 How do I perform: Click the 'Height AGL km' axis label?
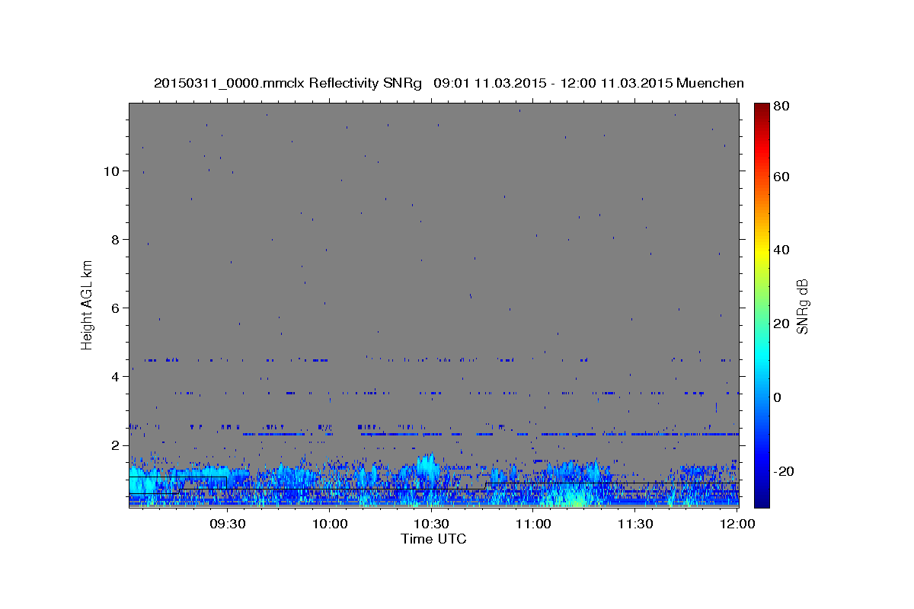click(x=88, y=304)
